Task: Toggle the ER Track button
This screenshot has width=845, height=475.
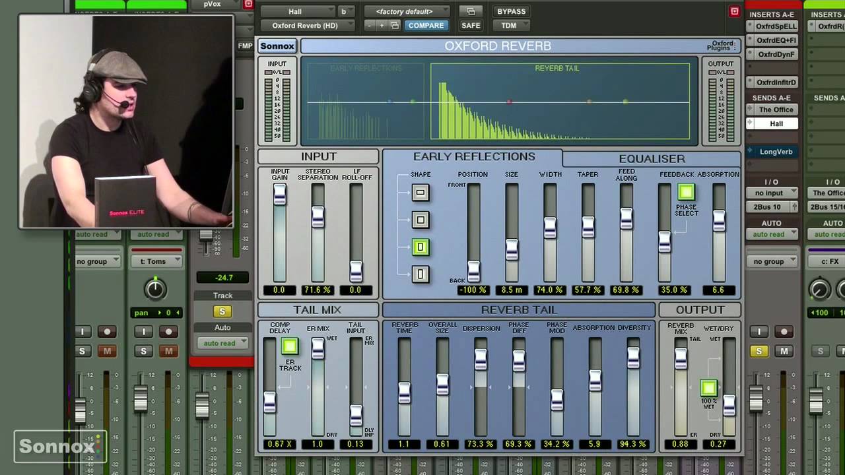Action: [290, 346]
